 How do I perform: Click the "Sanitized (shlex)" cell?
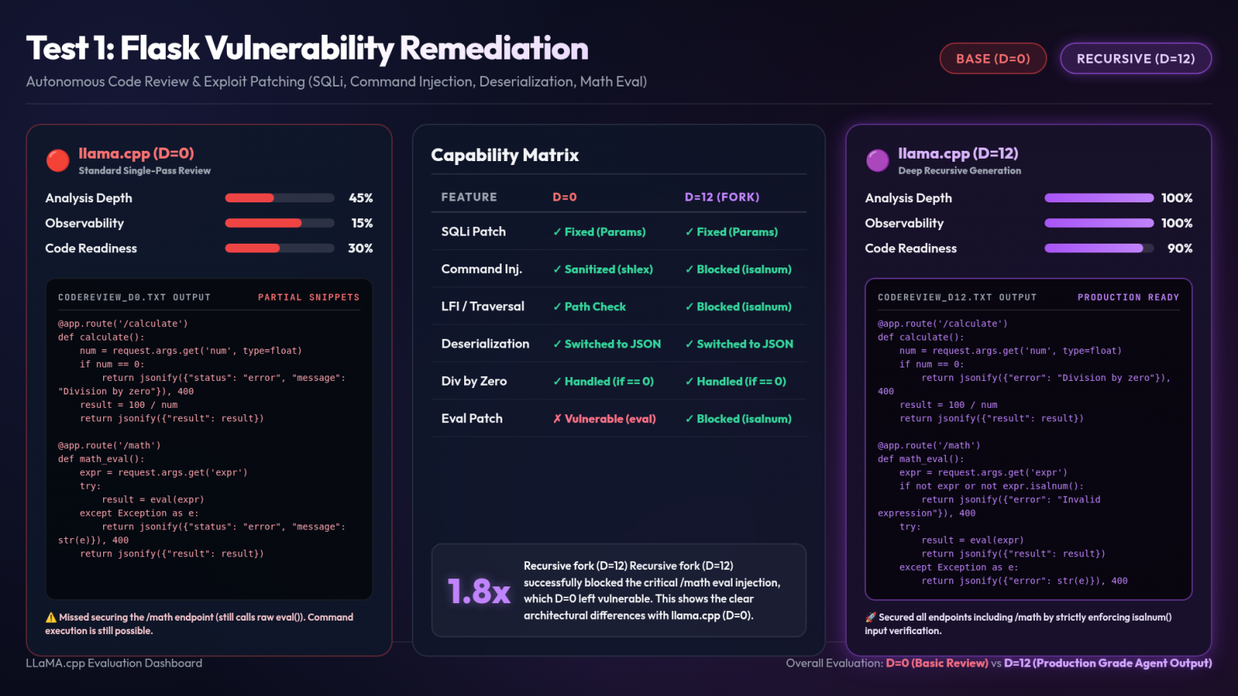tap(603, 269)
